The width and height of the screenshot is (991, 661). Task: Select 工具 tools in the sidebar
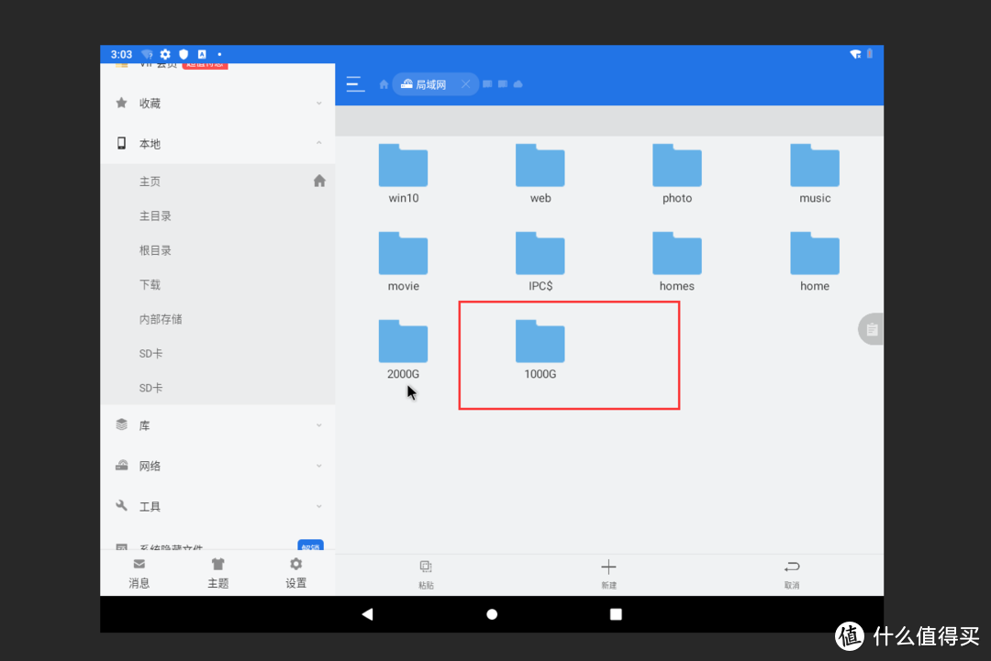point(217,506)
